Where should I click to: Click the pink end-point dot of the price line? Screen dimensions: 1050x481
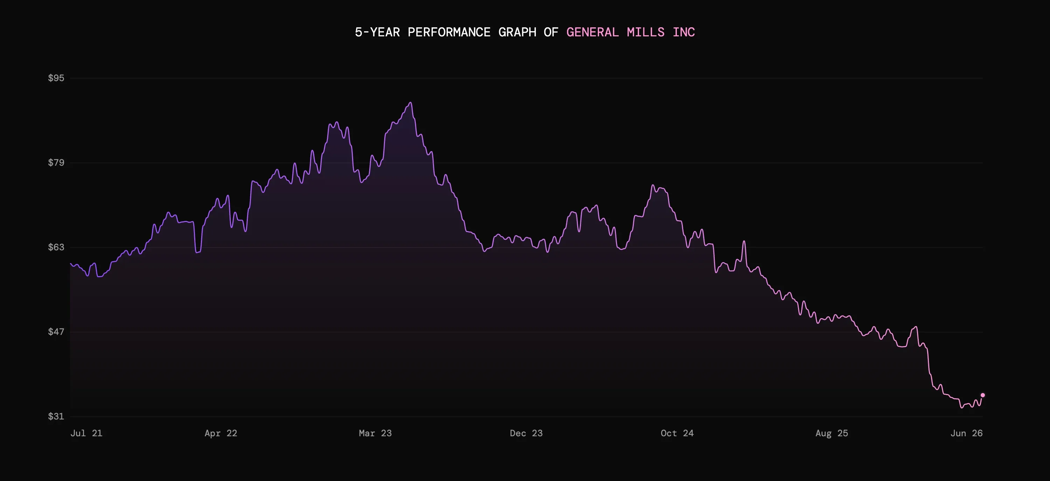click(983, 395)
